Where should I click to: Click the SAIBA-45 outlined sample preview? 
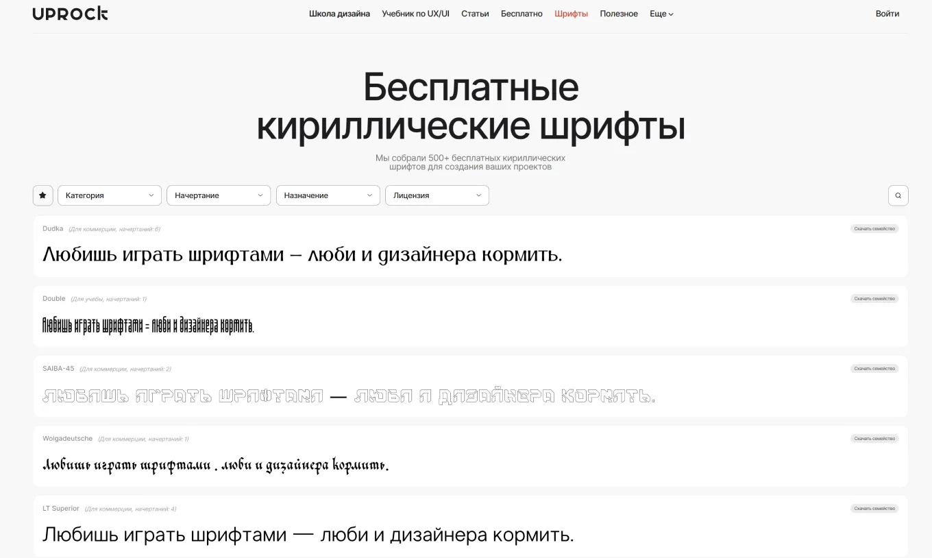349,396
